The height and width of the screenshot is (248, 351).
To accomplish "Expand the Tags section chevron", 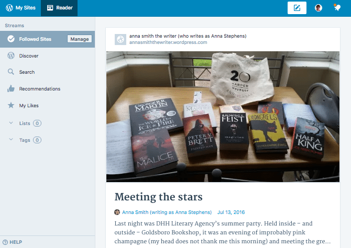I will point(11,139).
